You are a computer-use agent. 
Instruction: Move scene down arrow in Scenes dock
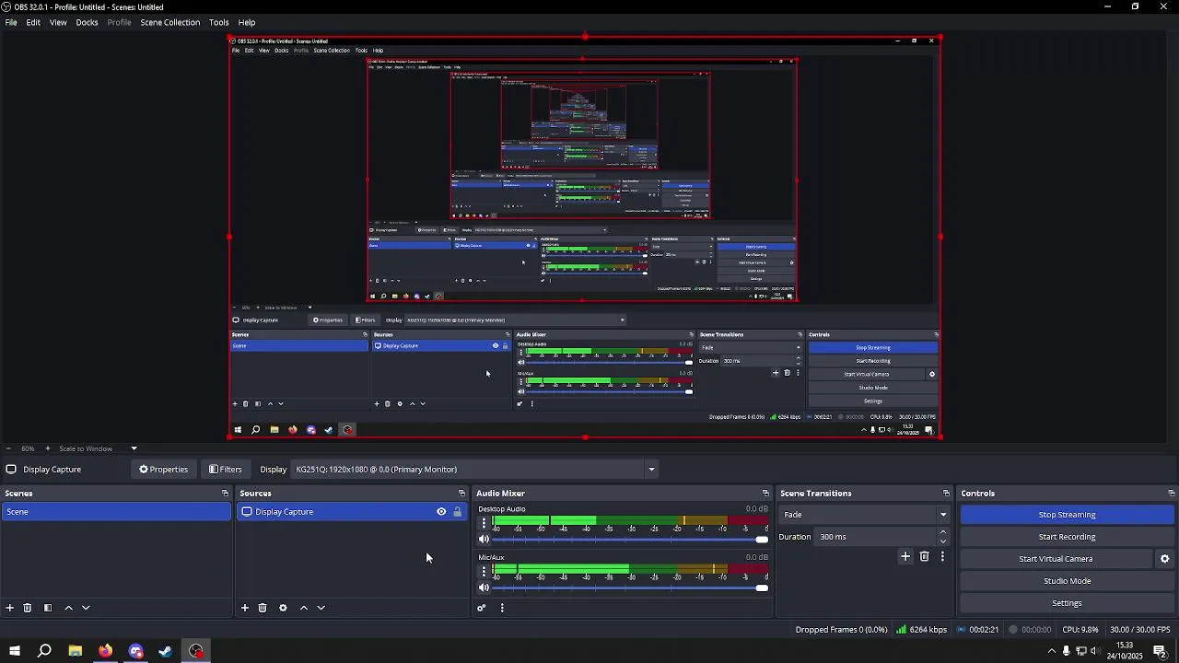coord(86,608)
